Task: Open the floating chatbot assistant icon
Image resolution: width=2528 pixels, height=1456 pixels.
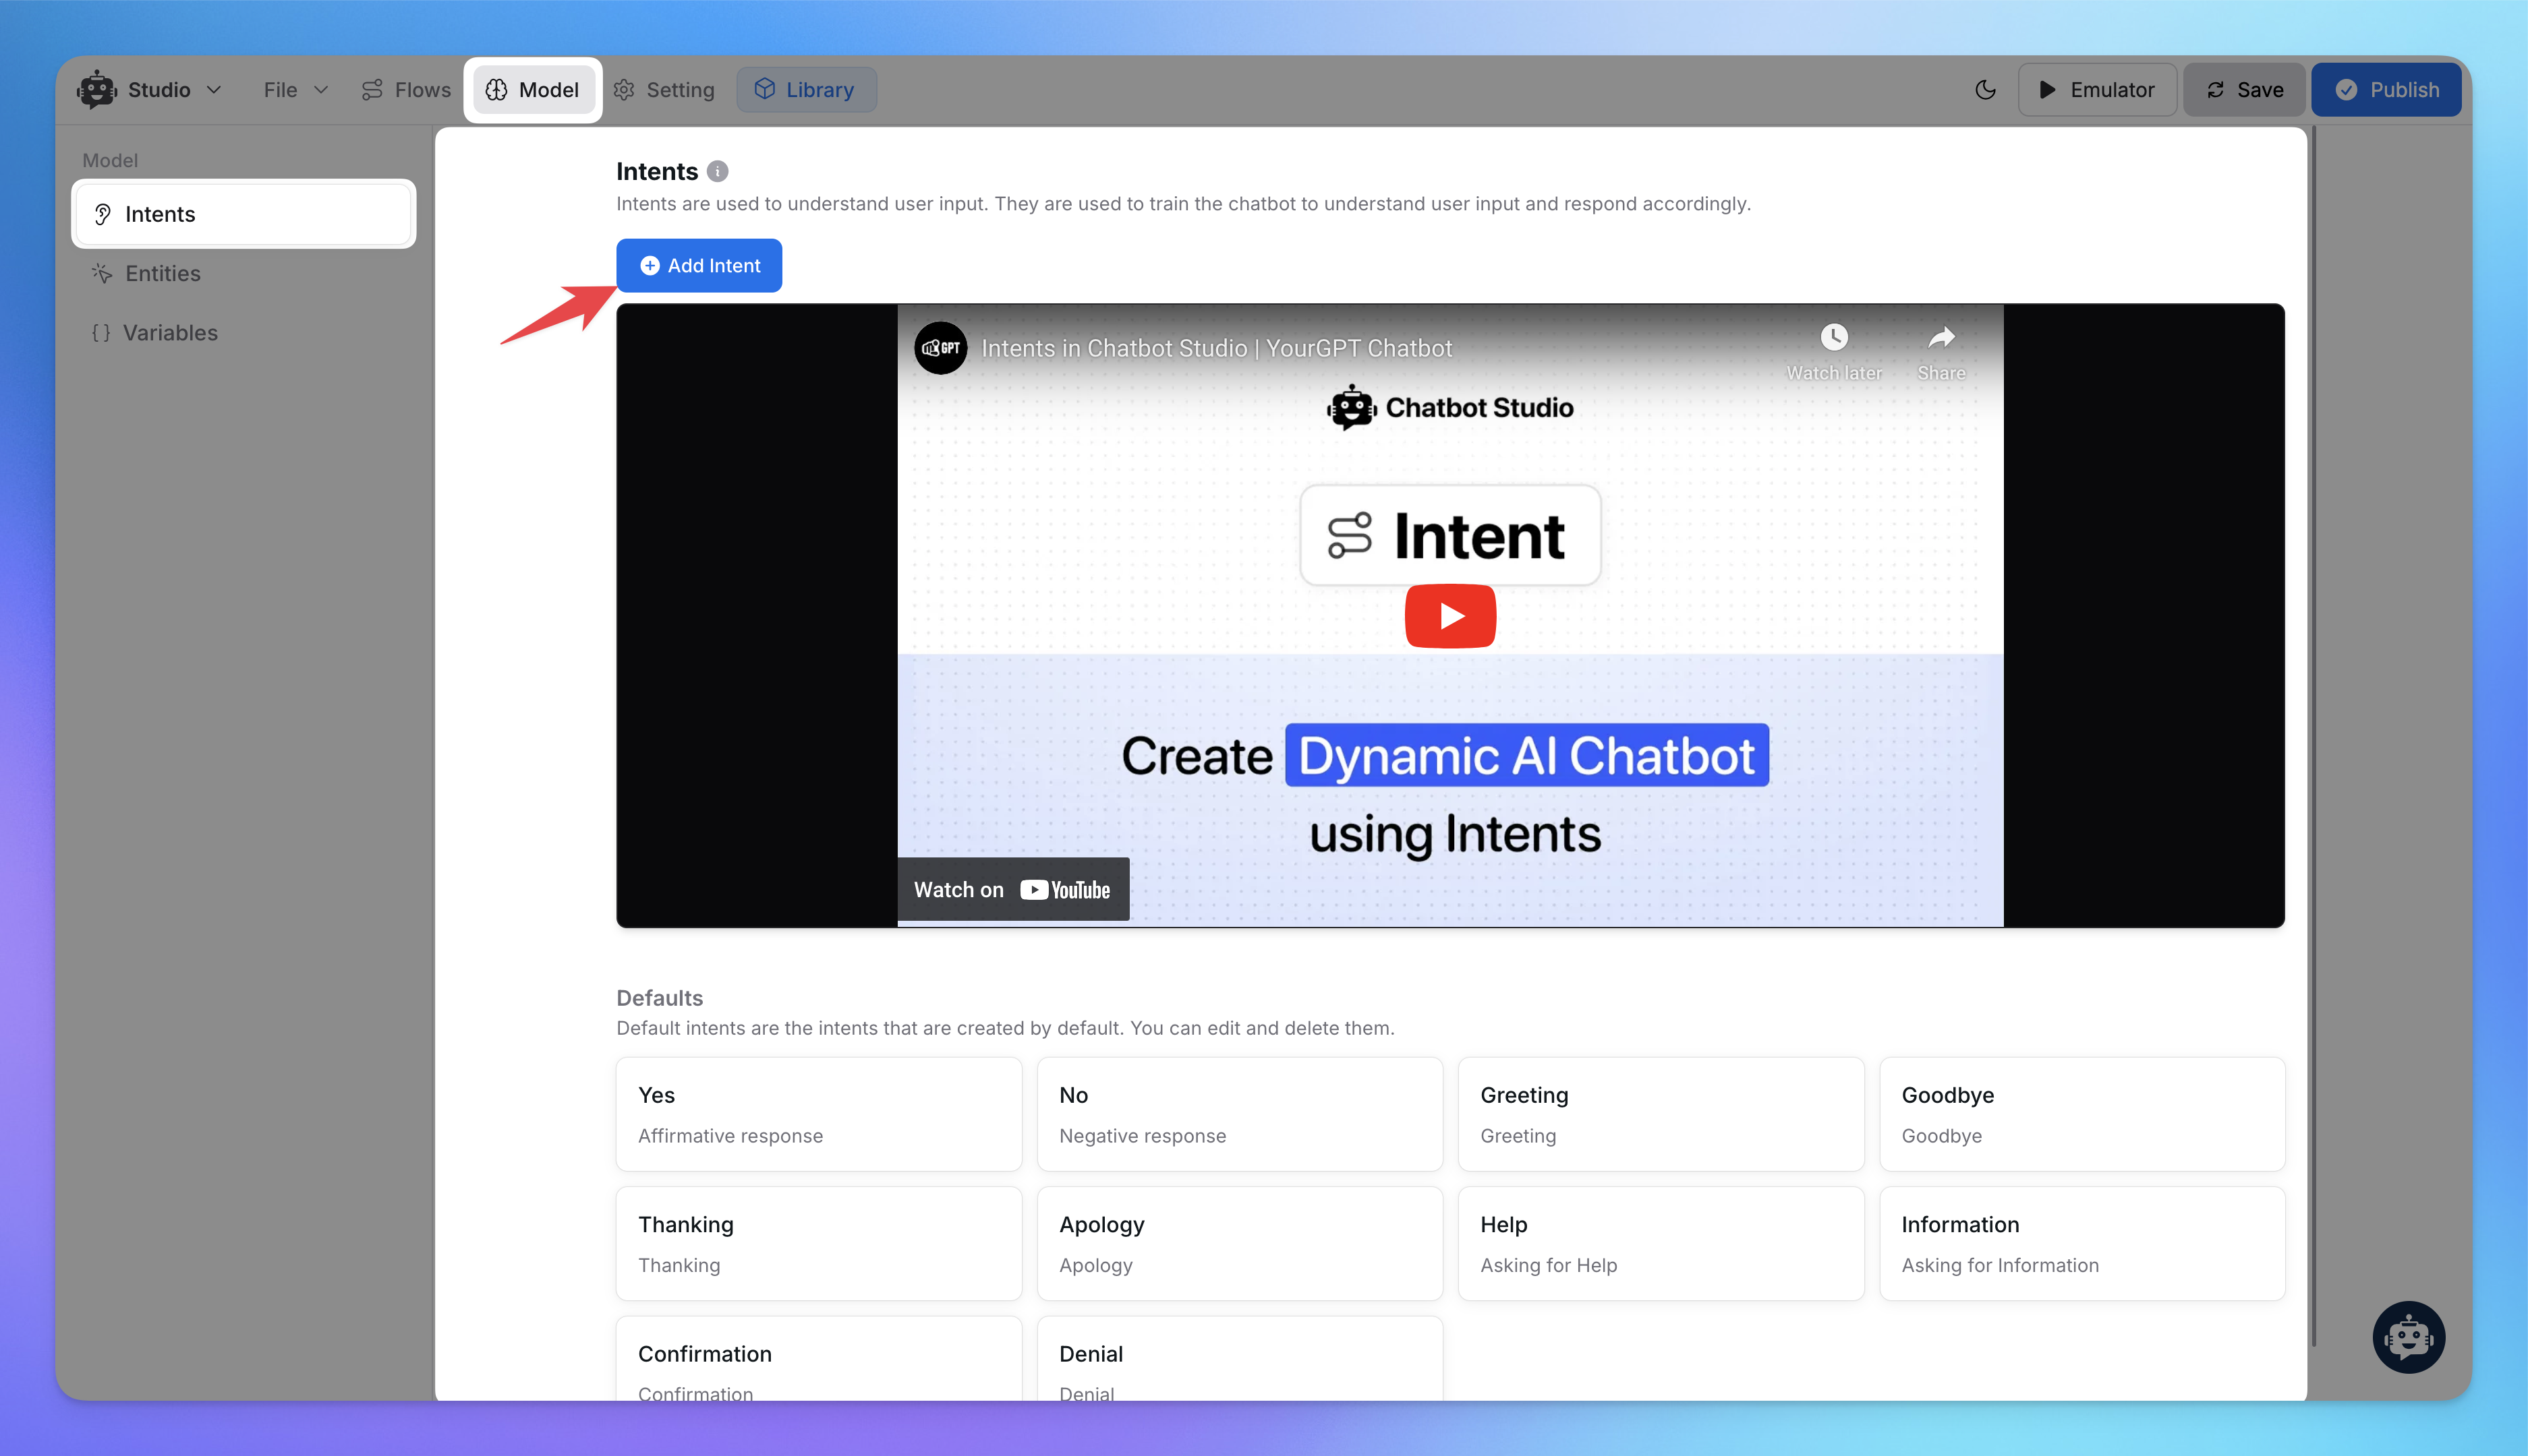Action: click(x=2408, y=1337)
